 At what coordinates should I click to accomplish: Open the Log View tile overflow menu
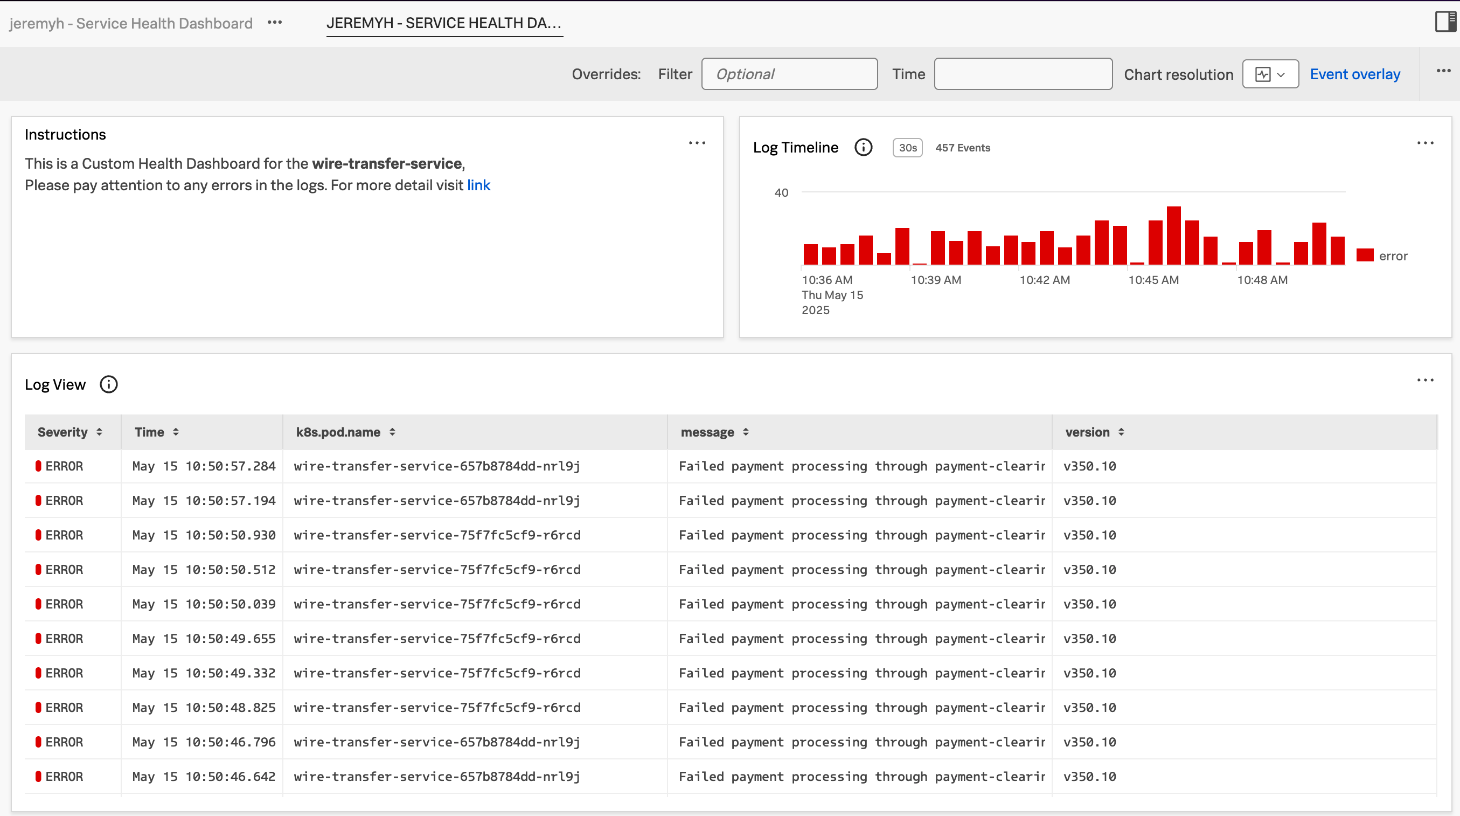click(1425, 380)
